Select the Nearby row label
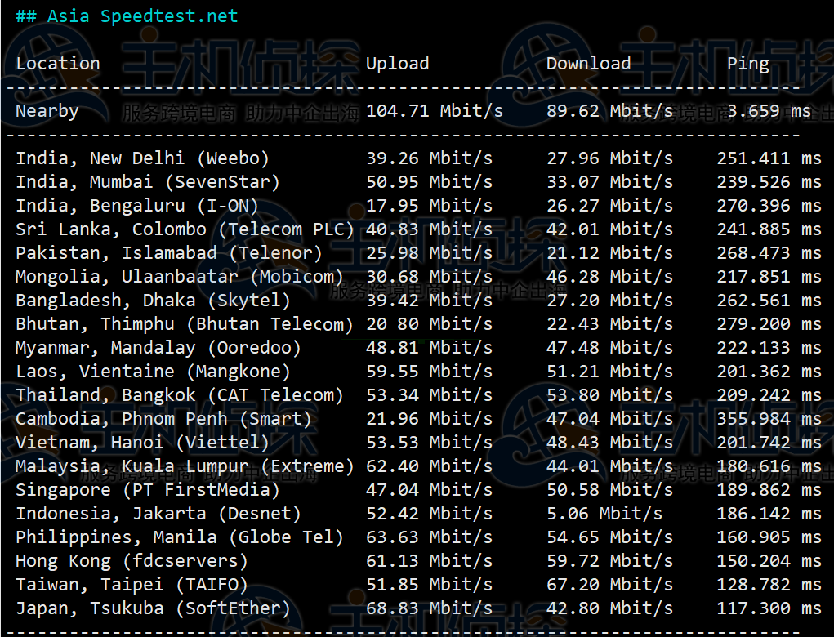Viewport: 834px width, 637px height. 47,111
